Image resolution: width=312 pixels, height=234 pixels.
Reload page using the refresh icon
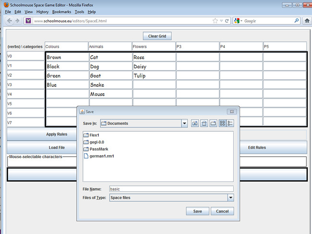(x=227, y=21)
